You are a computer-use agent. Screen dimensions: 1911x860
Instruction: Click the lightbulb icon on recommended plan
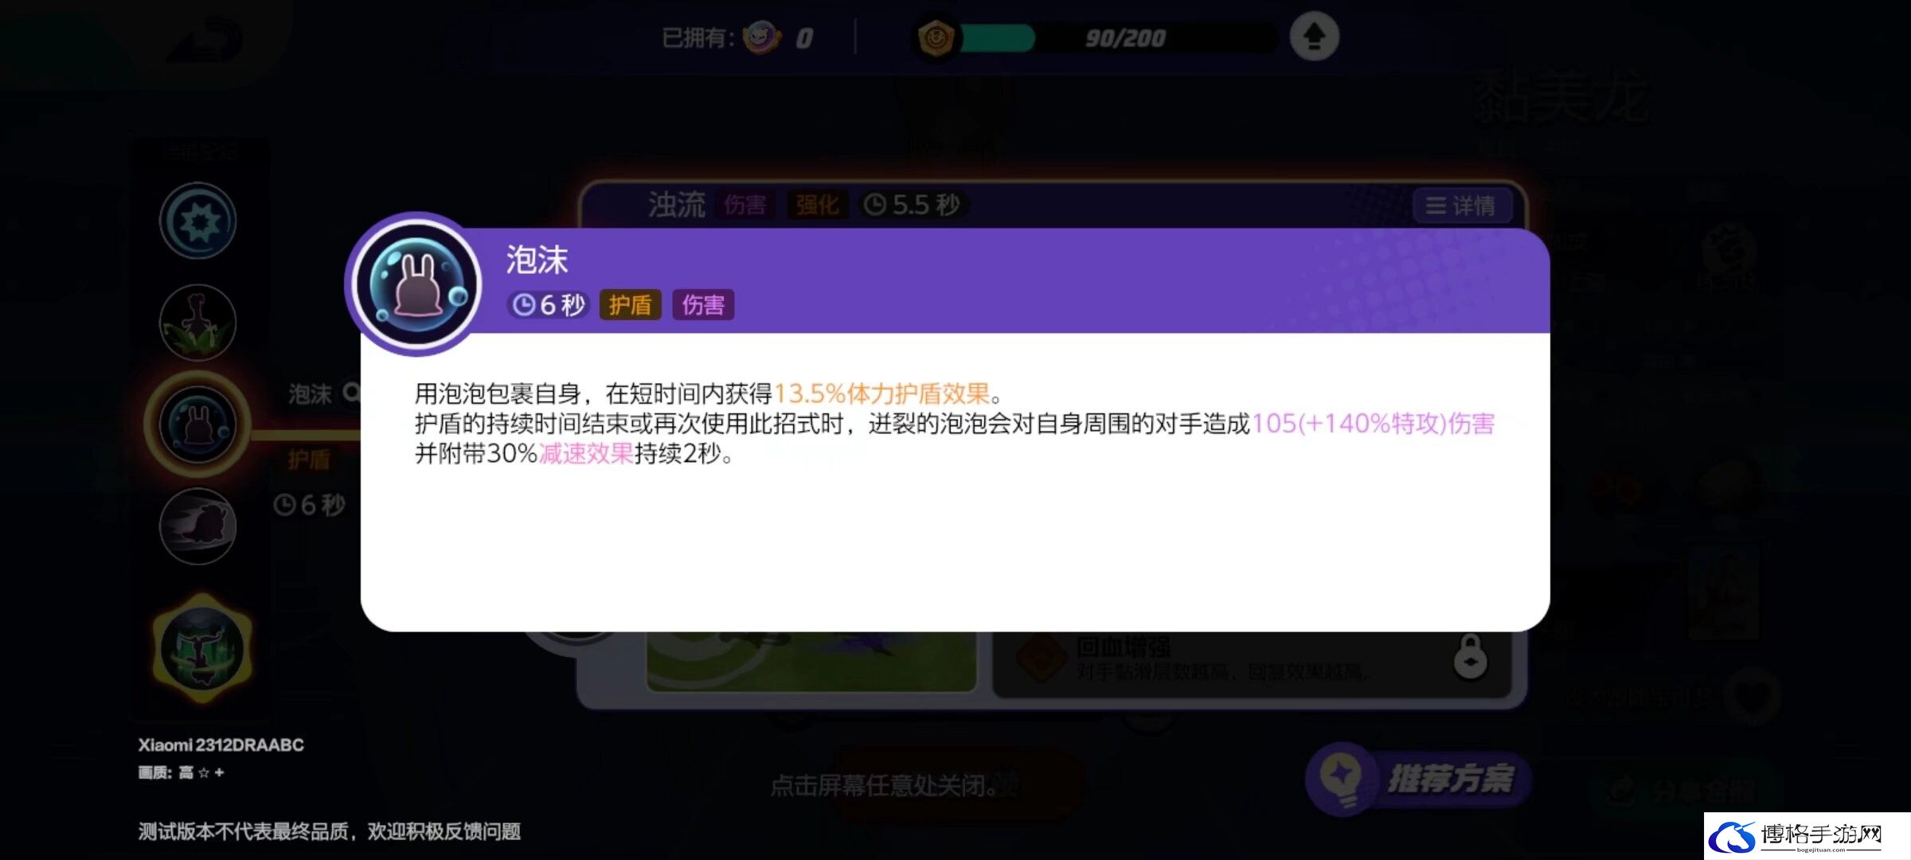tap(1342, 778)
